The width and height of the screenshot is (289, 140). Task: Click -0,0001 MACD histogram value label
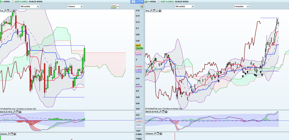[x=139, y=121]
